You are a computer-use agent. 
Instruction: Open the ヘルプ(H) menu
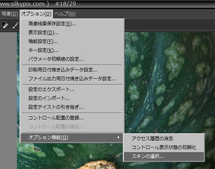(65, 14)
